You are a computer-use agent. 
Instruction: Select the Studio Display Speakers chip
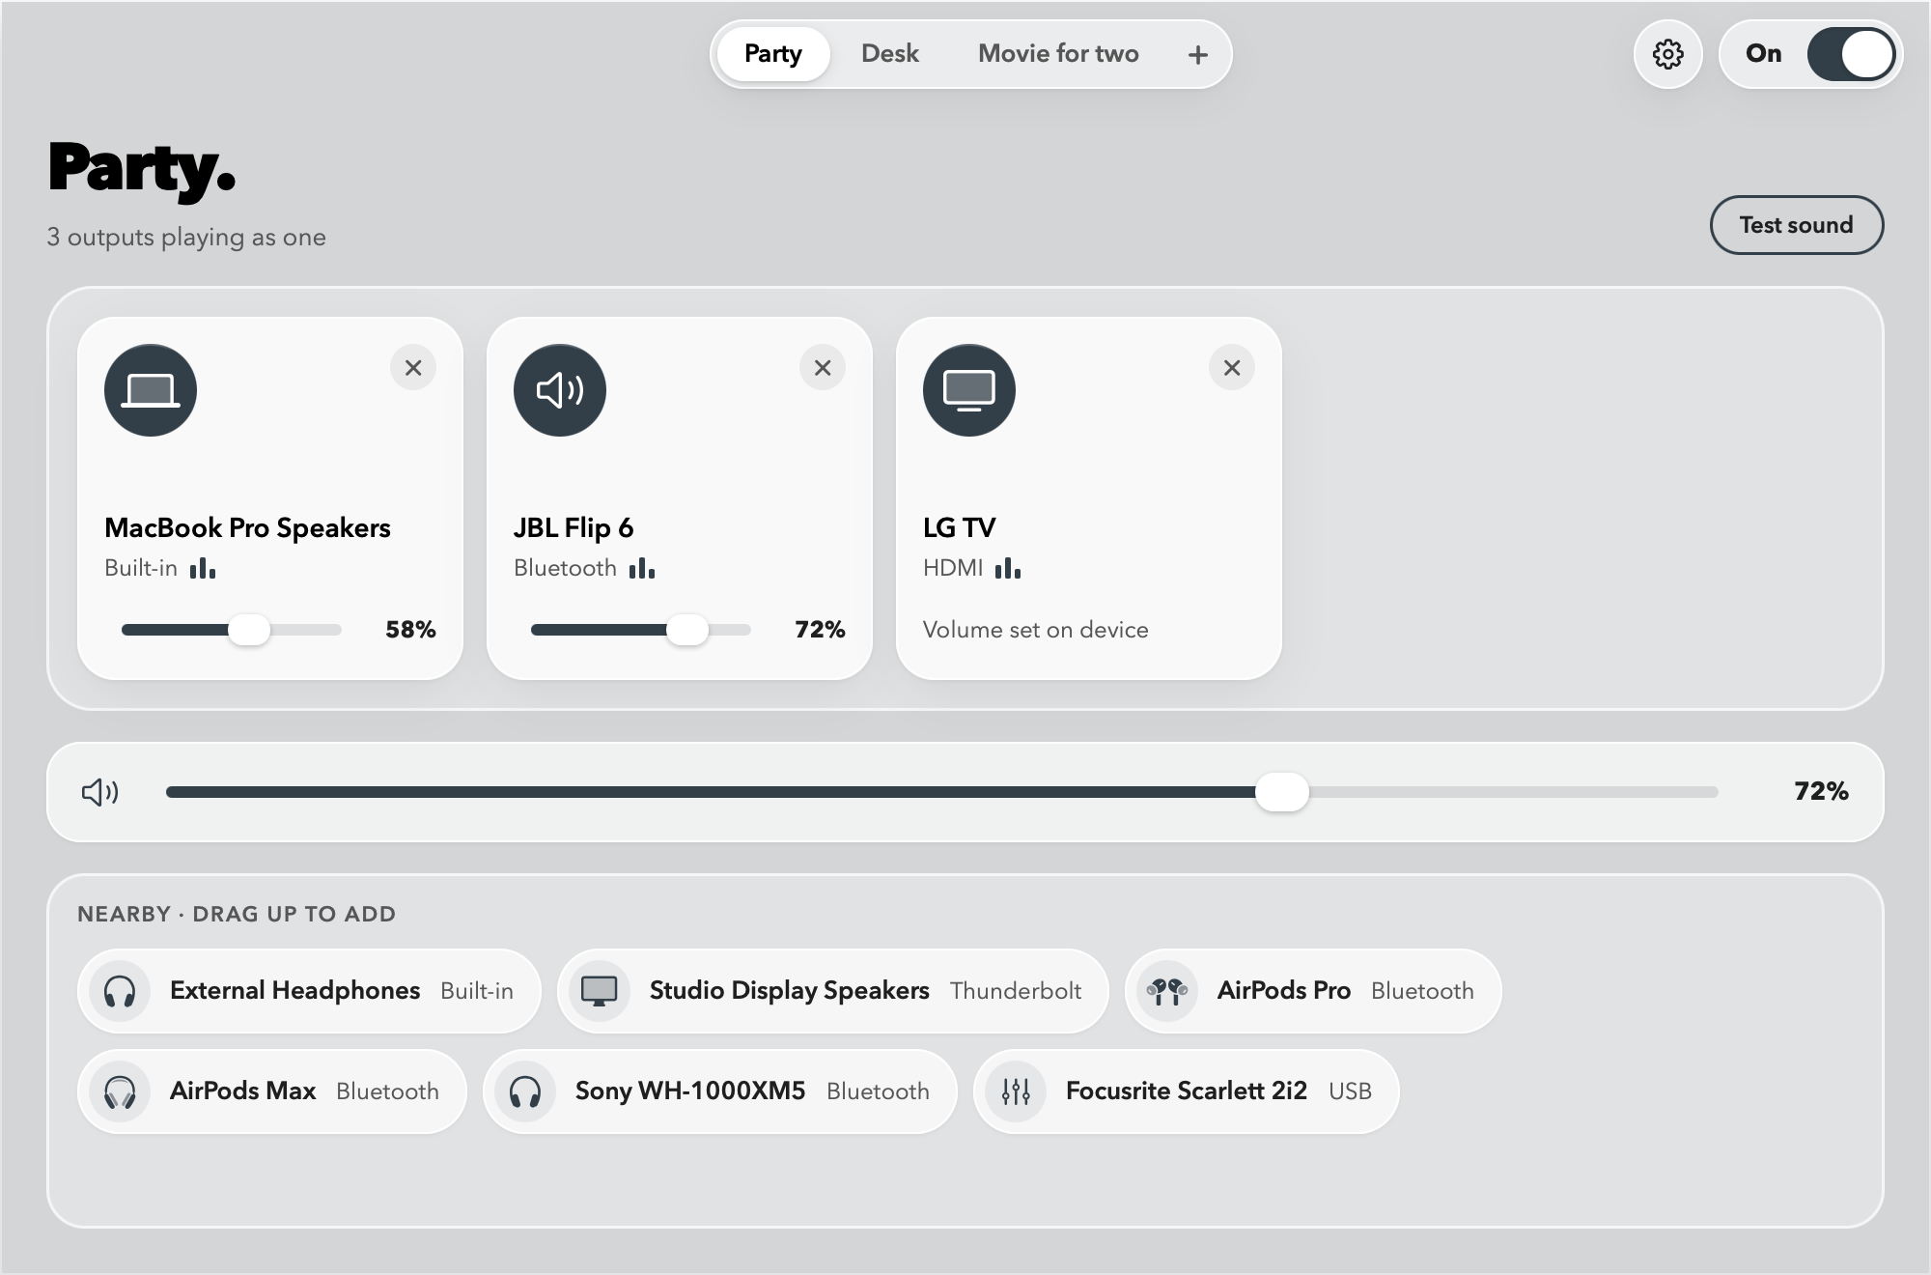coord(833,991)
